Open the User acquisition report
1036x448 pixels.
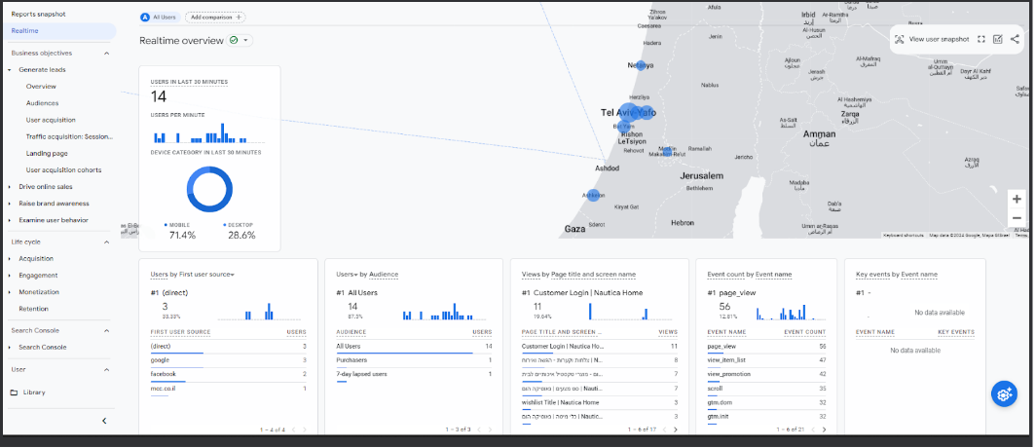point(51,120)
